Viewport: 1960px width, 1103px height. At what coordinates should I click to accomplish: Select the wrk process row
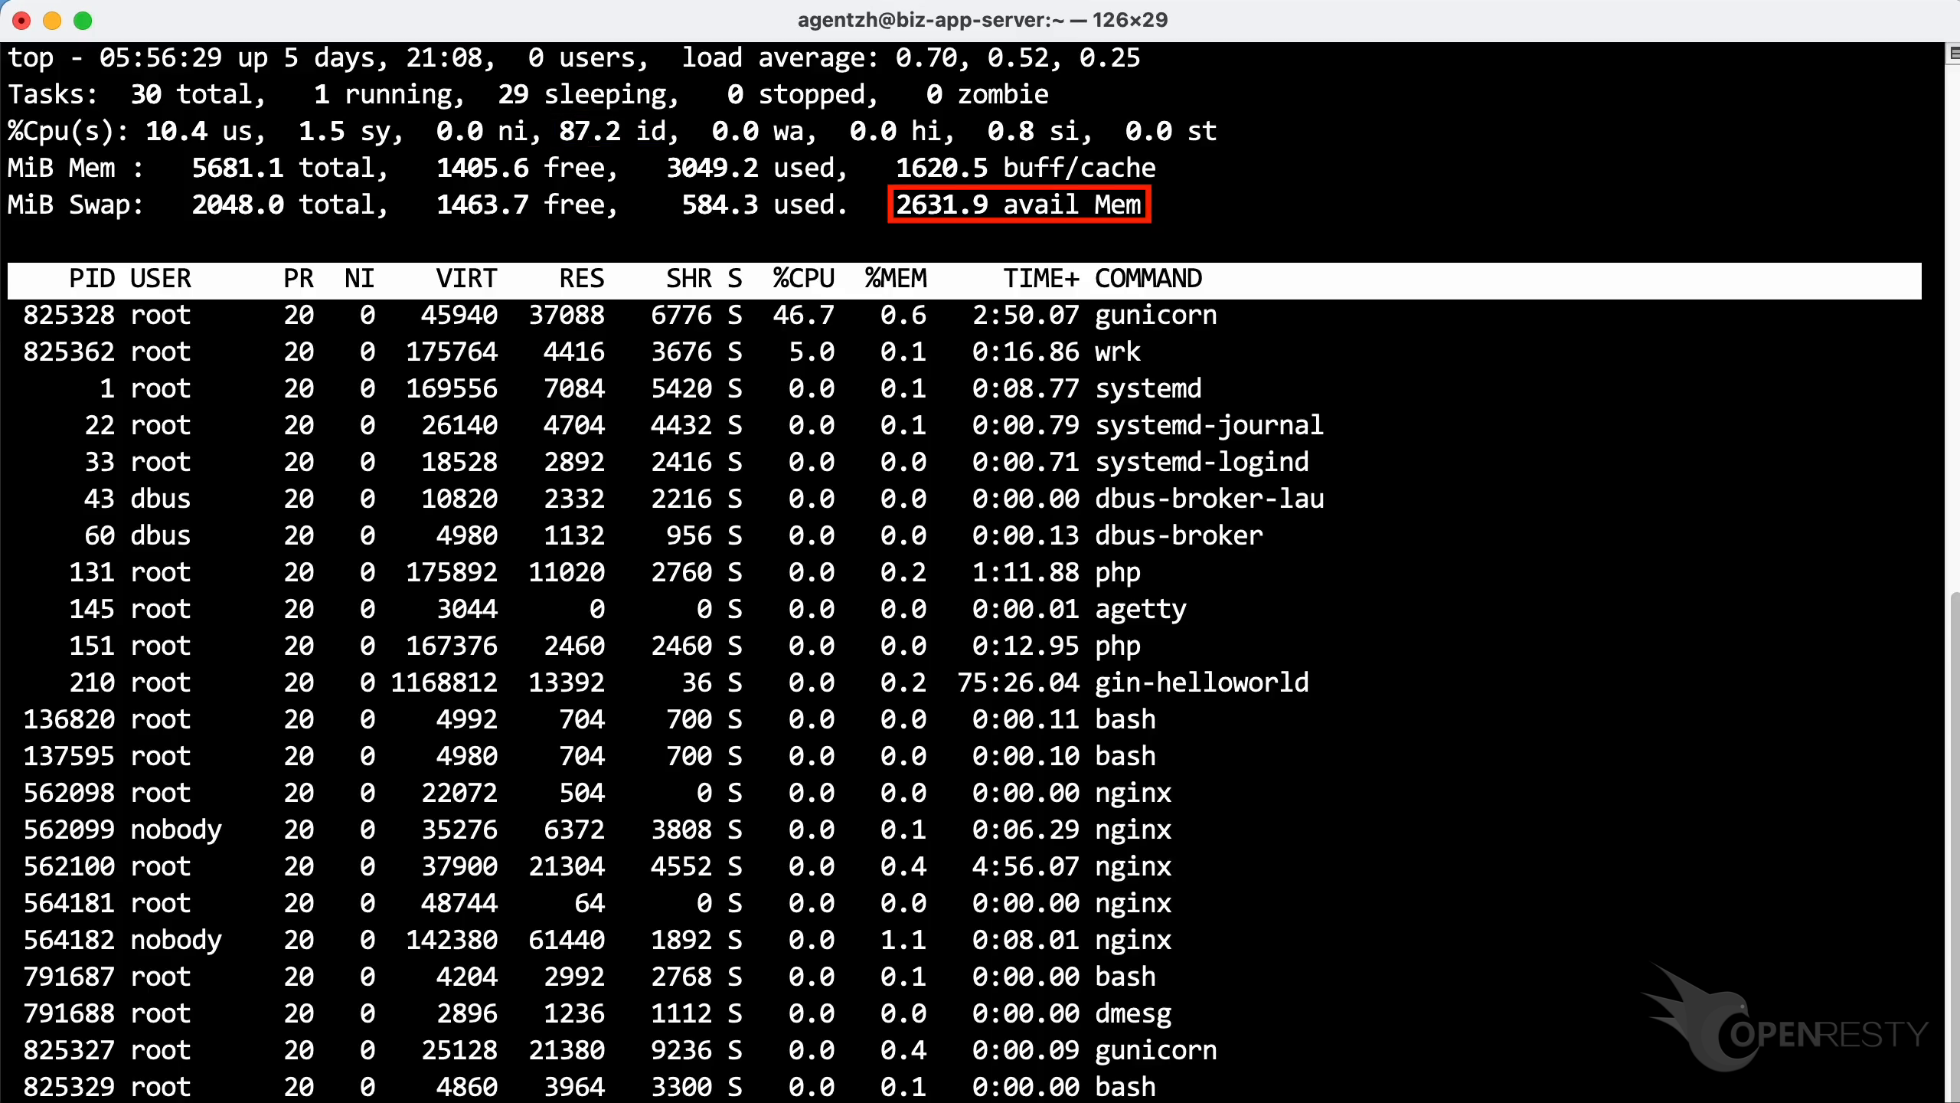(x=1117, y=352)
